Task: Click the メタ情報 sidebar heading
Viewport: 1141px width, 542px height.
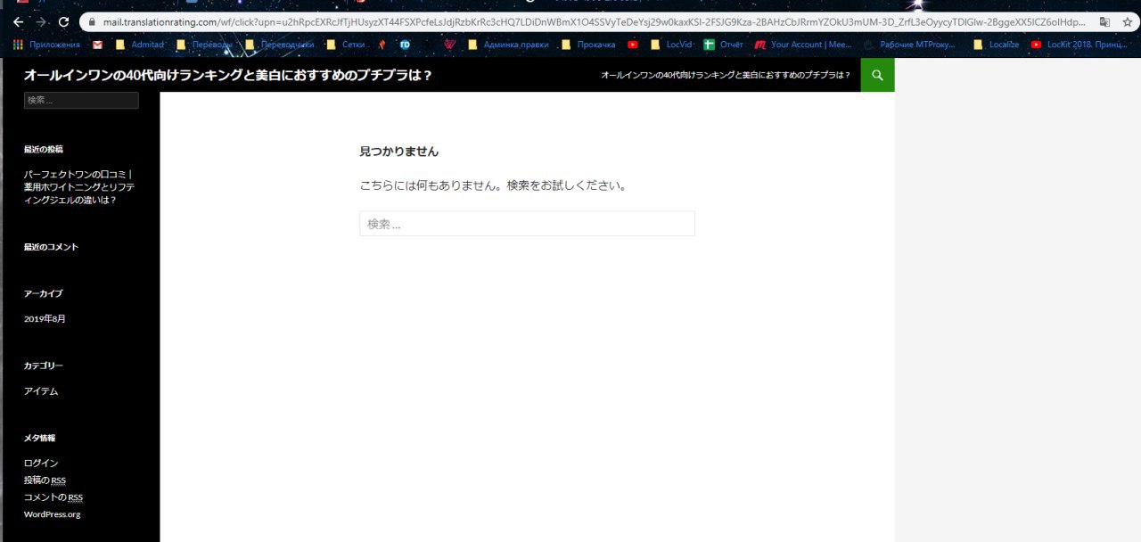Action: tap(39, 438)
